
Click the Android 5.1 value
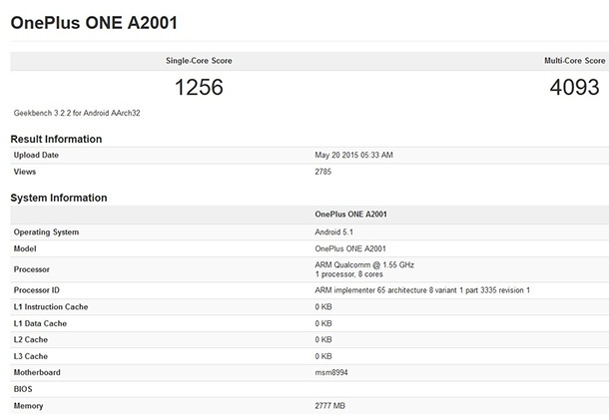(x=334, y=232)
